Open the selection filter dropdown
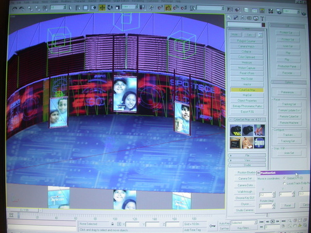Screen dimensions: 311x233 58,8
